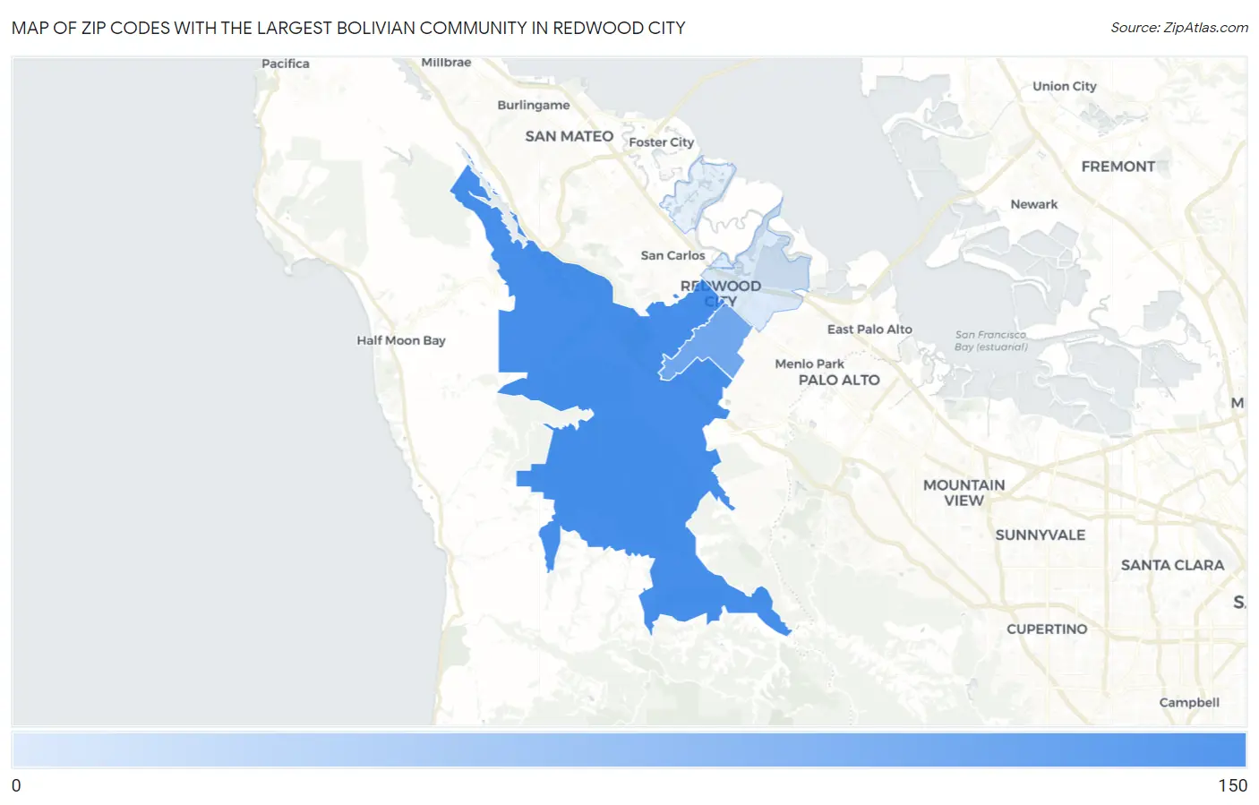This screenshot has width=1259, height=805.
Task: Click the 'Pacifica' map label
Action: tap(285, 64)
